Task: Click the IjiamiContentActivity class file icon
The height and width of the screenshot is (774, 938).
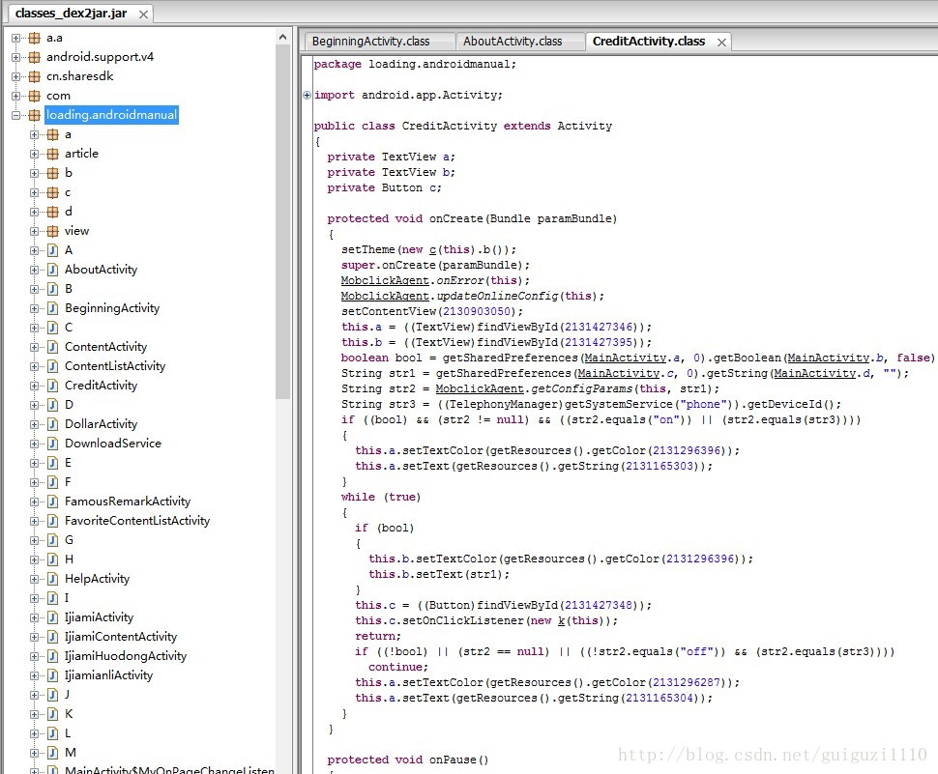Action: tap(52, 637)
